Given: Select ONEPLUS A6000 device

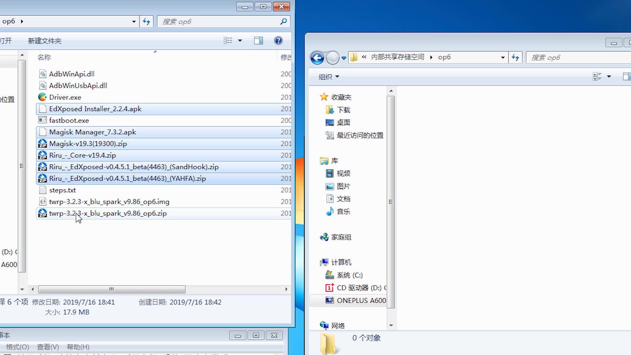Looking at the screenshot, I should (361, 300).
